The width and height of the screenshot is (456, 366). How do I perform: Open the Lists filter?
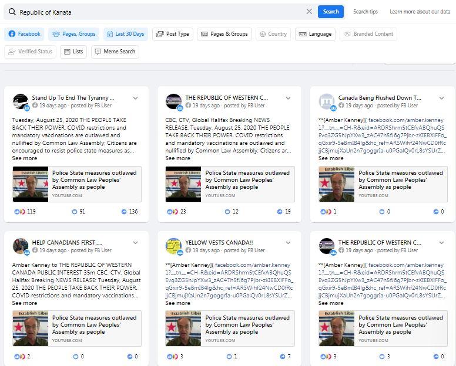pos(73,52)
